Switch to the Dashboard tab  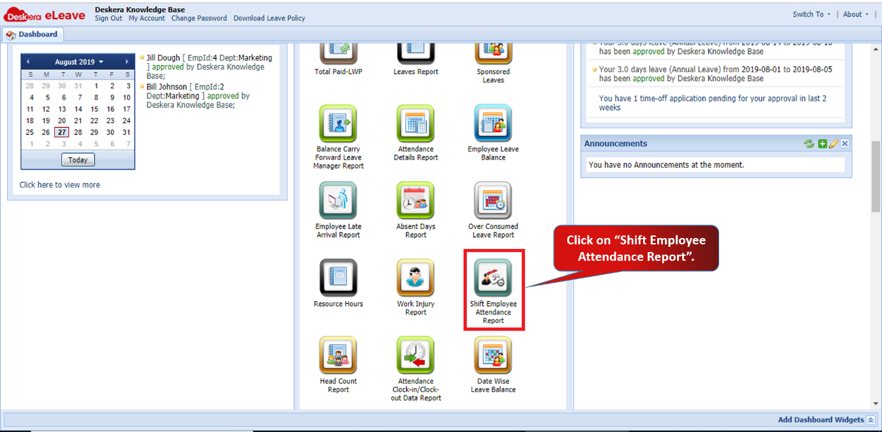pos(33,34)
